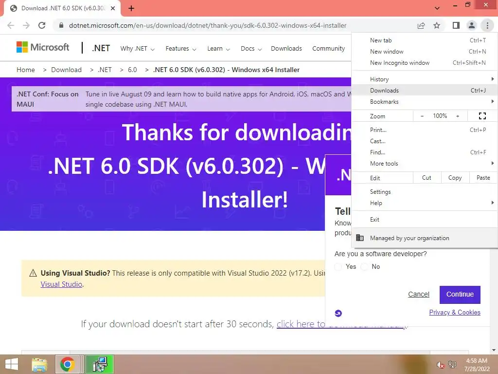
Task: Click the .NET brand link
Action: coord(101,48)
